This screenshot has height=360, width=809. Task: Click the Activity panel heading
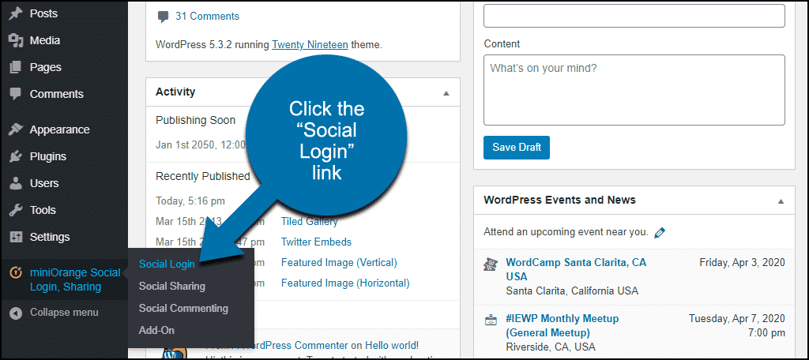[x=175, y=92]
